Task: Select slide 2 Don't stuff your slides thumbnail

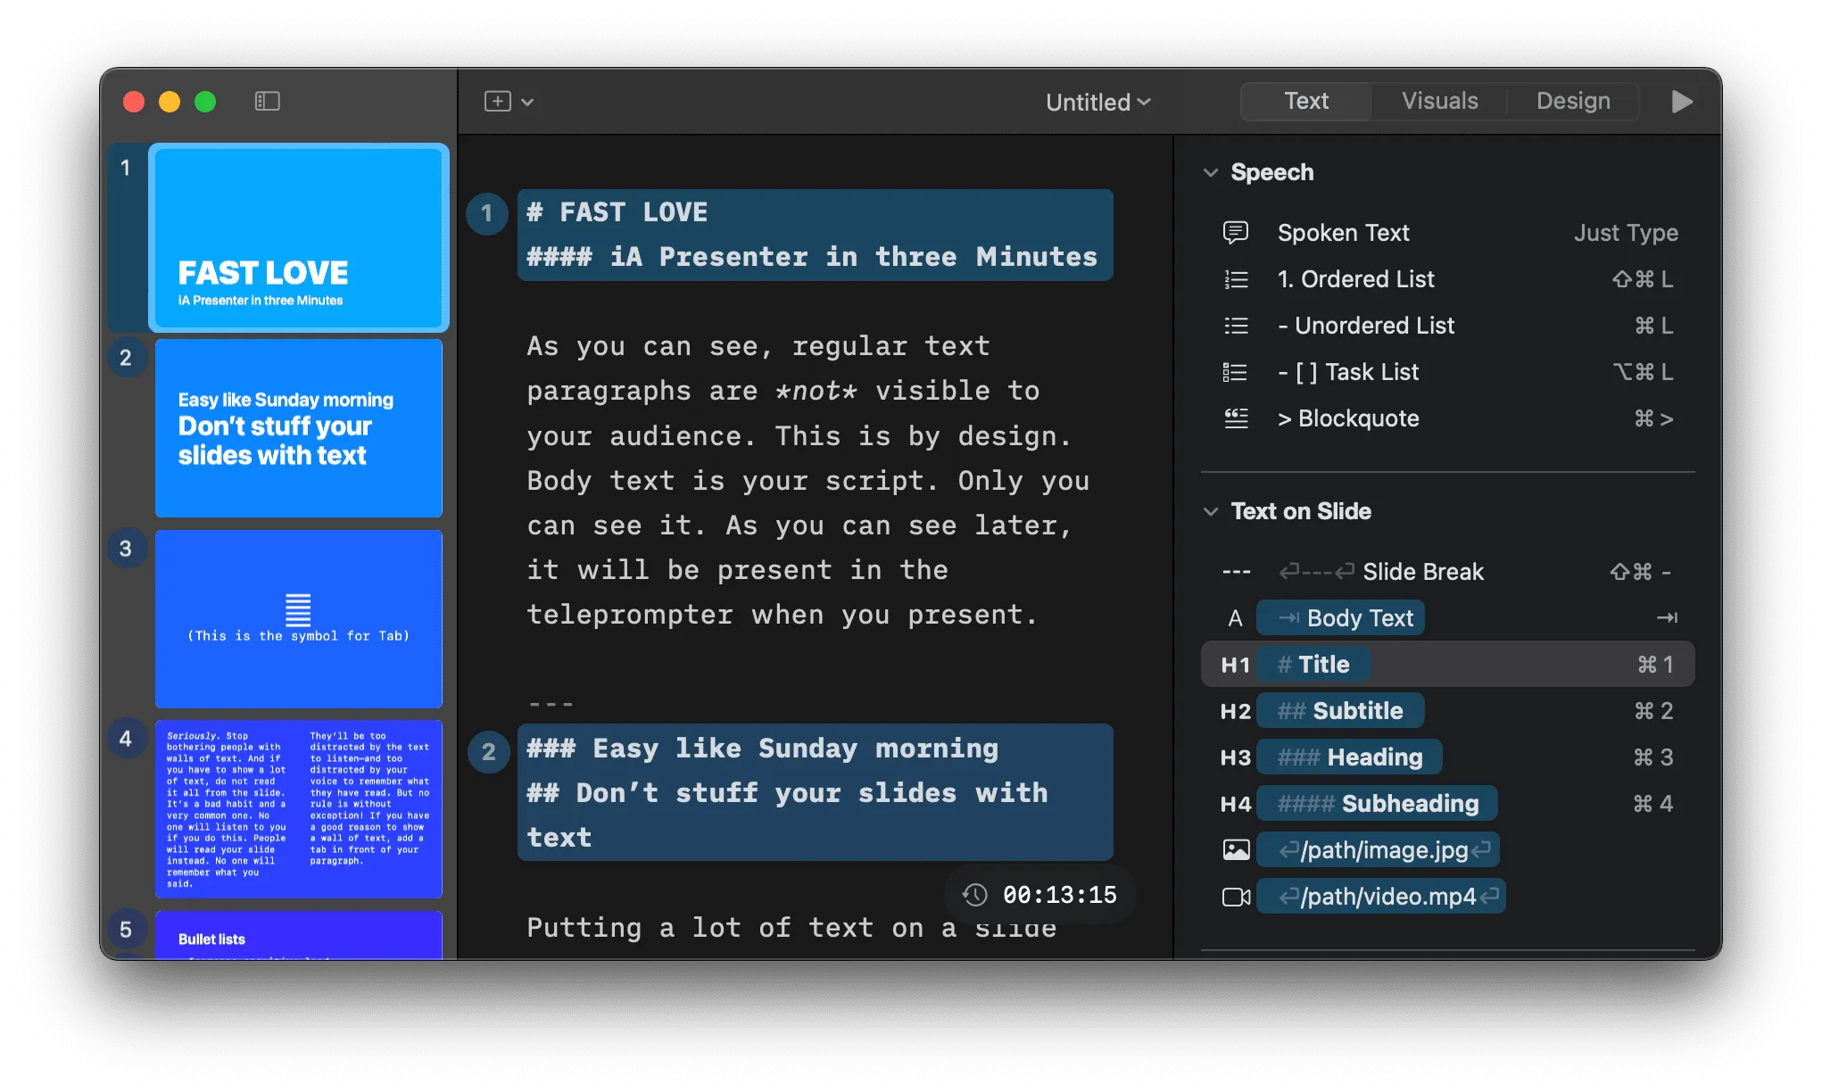Action: pyautogui.click(x=299, y=428)
